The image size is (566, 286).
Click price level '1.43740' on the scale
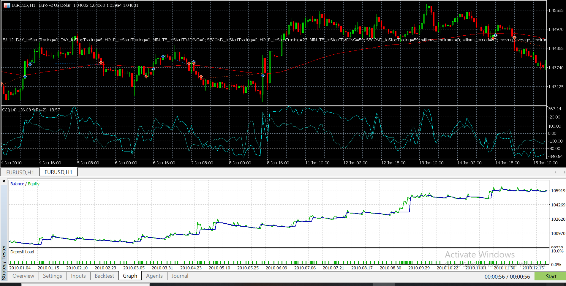tap(556, 68)
